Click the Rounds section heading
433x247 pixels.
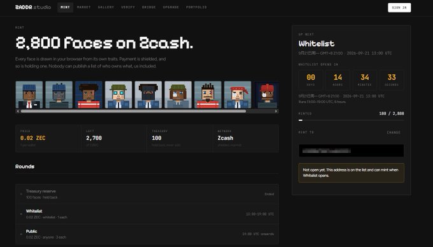pyautogui.click(x=25, y=166)
